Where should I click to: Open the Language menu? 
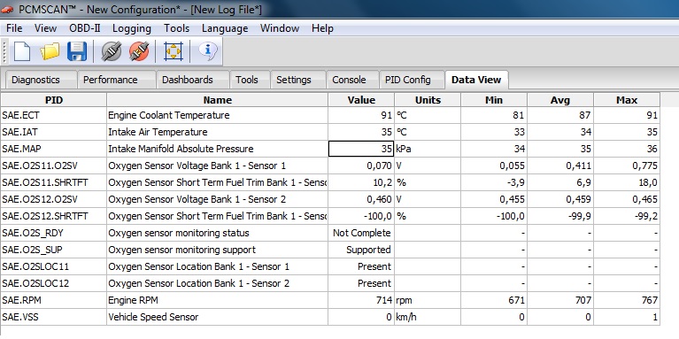point(225,28)
